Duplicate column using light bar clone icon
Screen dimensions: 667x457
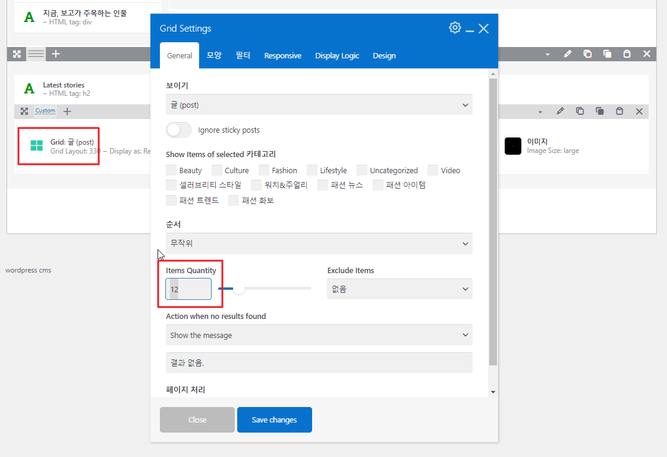pos(600,111)
